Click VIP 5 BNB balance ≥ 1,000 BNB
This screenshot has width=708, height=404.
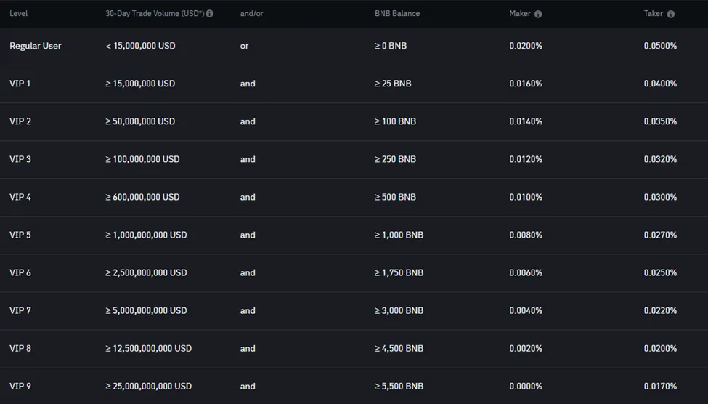point(399,235)
